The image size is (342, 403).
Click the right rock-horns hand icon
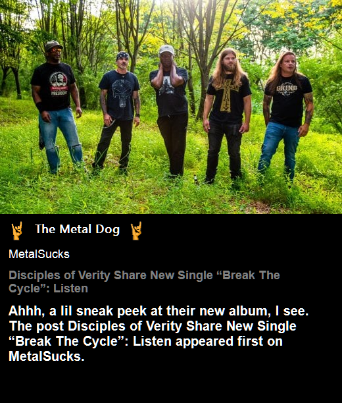click(136, 230)
